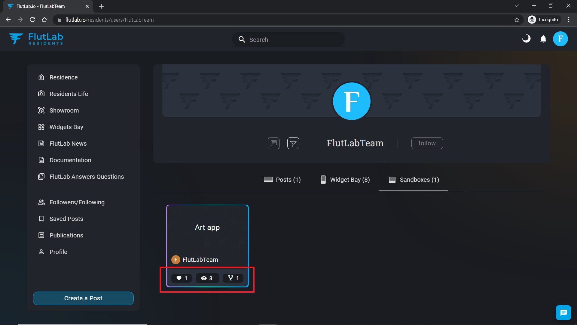This screenshot has height=325, width=577.
Task: Click the Residents Life icon
Action: coord(41,94)
